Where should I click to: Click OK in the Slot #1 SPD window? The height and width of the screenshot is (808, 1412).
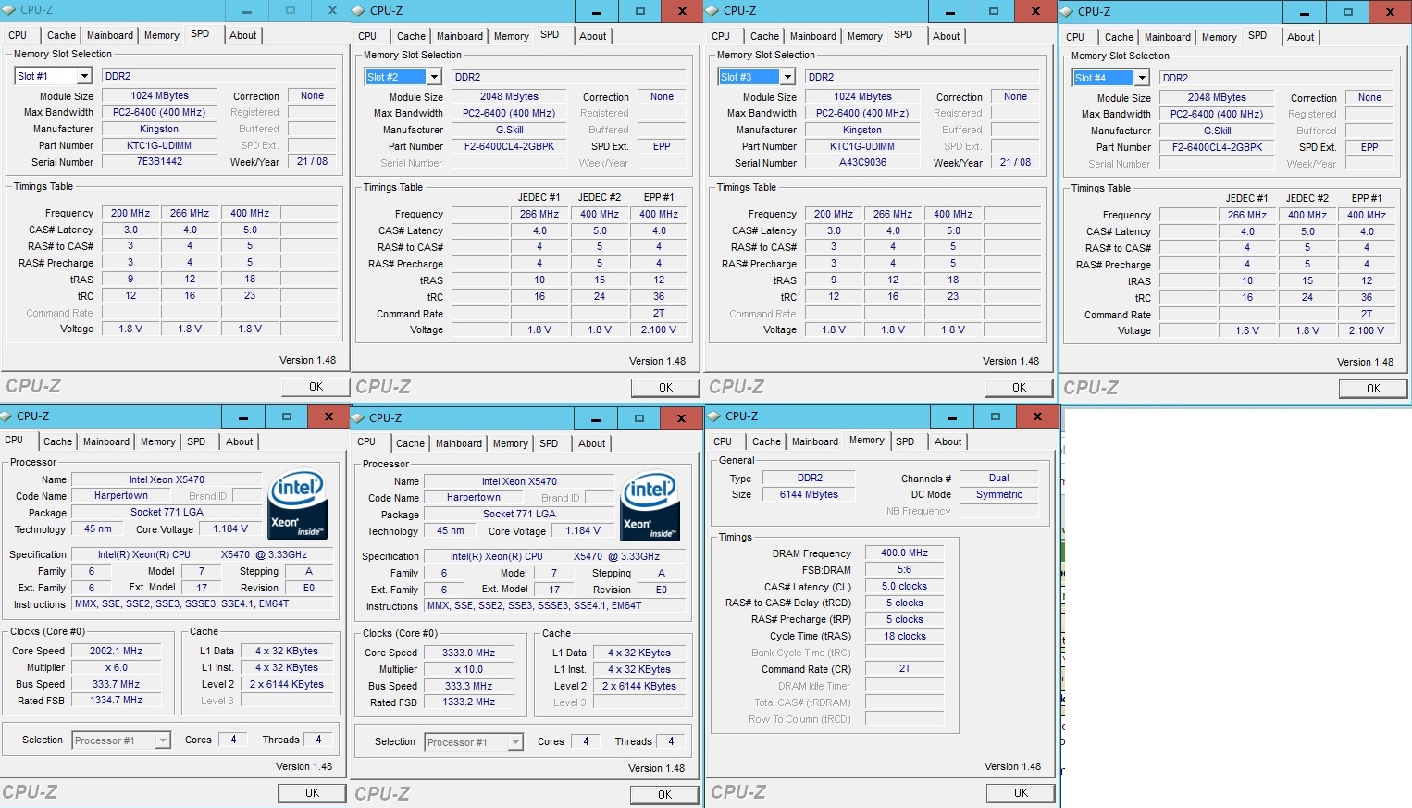tap(316, 387)
